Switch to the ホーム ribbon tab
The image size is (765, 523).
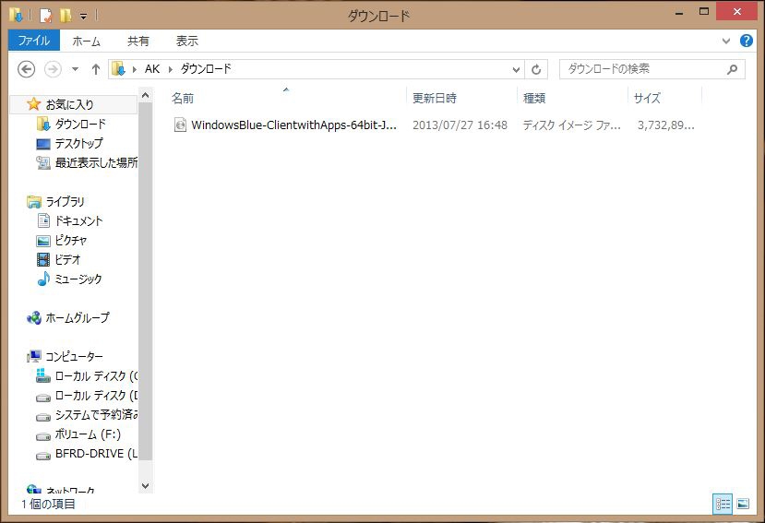click(x=87, y=41)
